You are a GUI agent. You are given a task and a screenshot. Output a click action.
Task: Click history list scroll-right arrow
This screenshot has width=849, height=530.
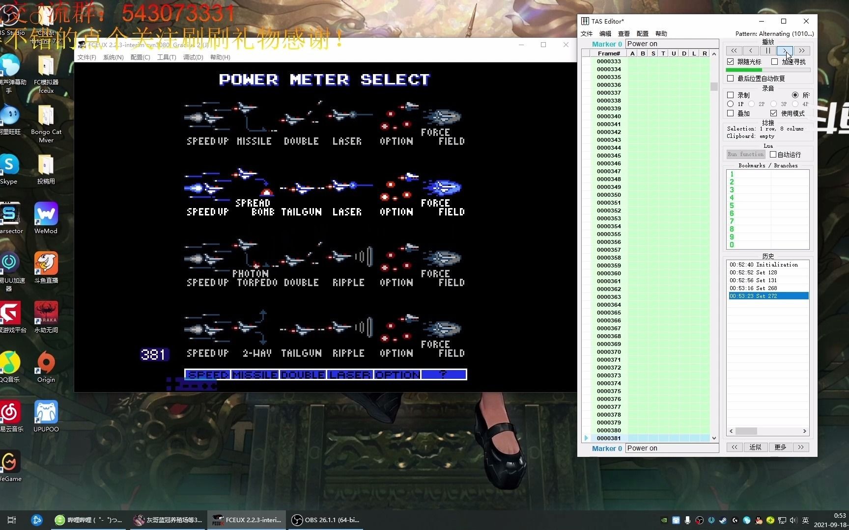coord(804,431)
